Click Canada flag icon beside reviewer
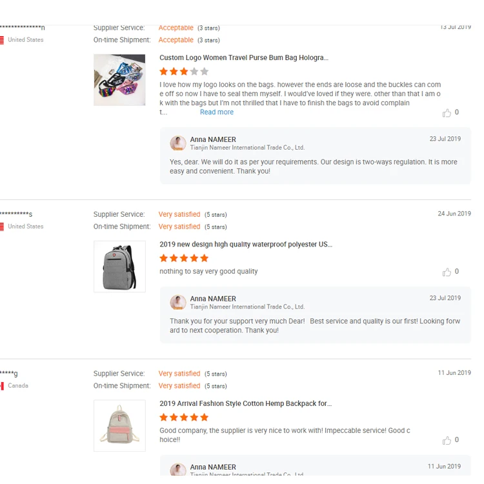 (2, 386)
